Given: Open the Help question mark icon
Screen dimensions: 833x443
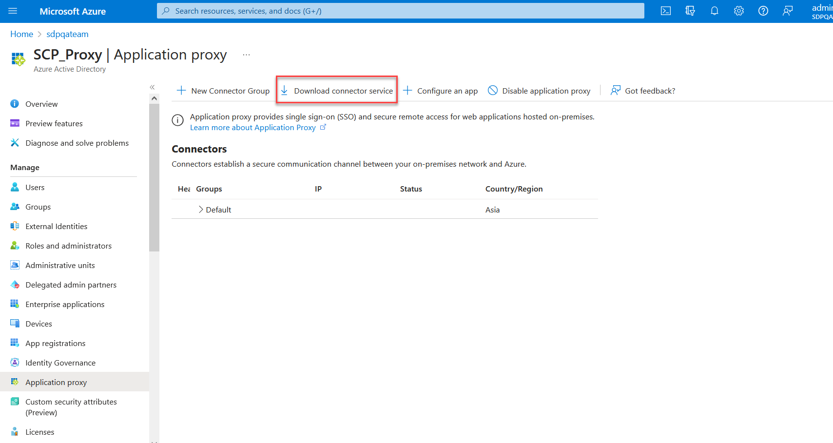Looking at the screenshot, I should point(763,11).
